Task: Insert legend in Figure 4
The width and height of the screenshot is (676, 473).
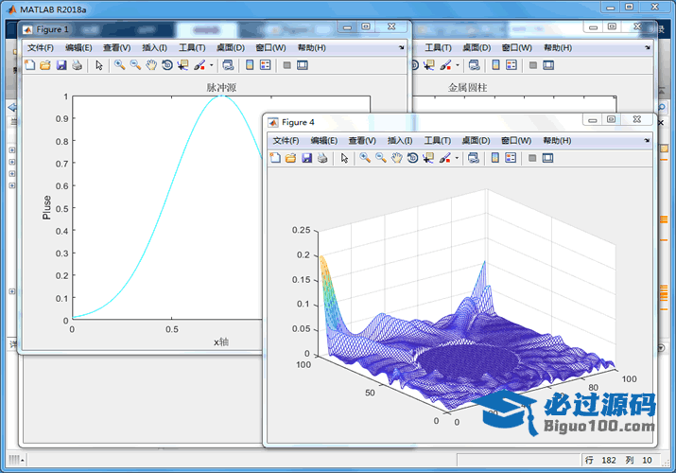Action: pyautogui.click(x=511, y=158)
